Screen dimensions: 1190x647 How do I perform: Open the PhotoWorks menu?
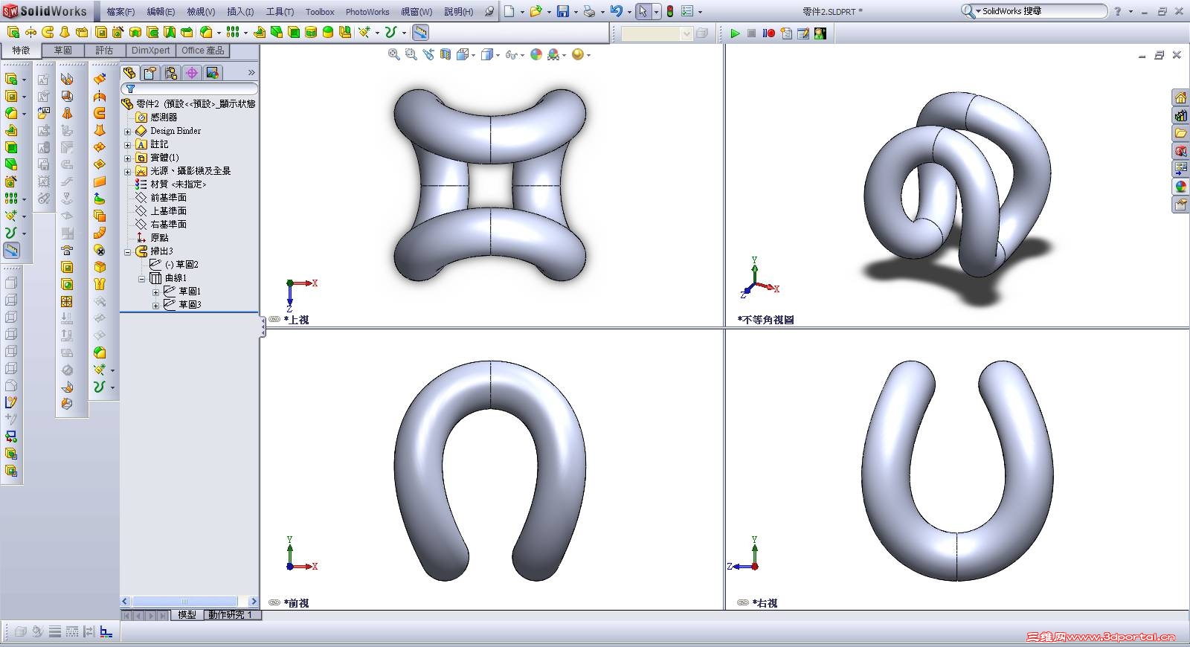pos(367,12)
